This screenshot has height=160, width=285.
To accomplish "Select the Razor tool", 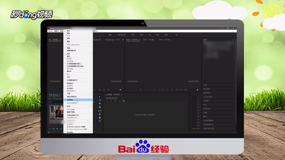I will (x=100, y=107).
